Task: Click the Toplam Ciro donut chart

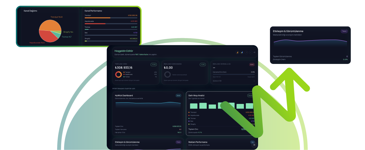Action: (118, 74)
